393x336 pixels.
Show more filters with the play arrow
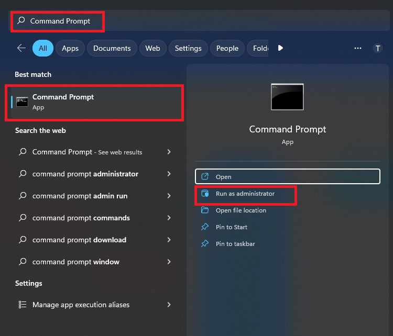pos(280,48)
